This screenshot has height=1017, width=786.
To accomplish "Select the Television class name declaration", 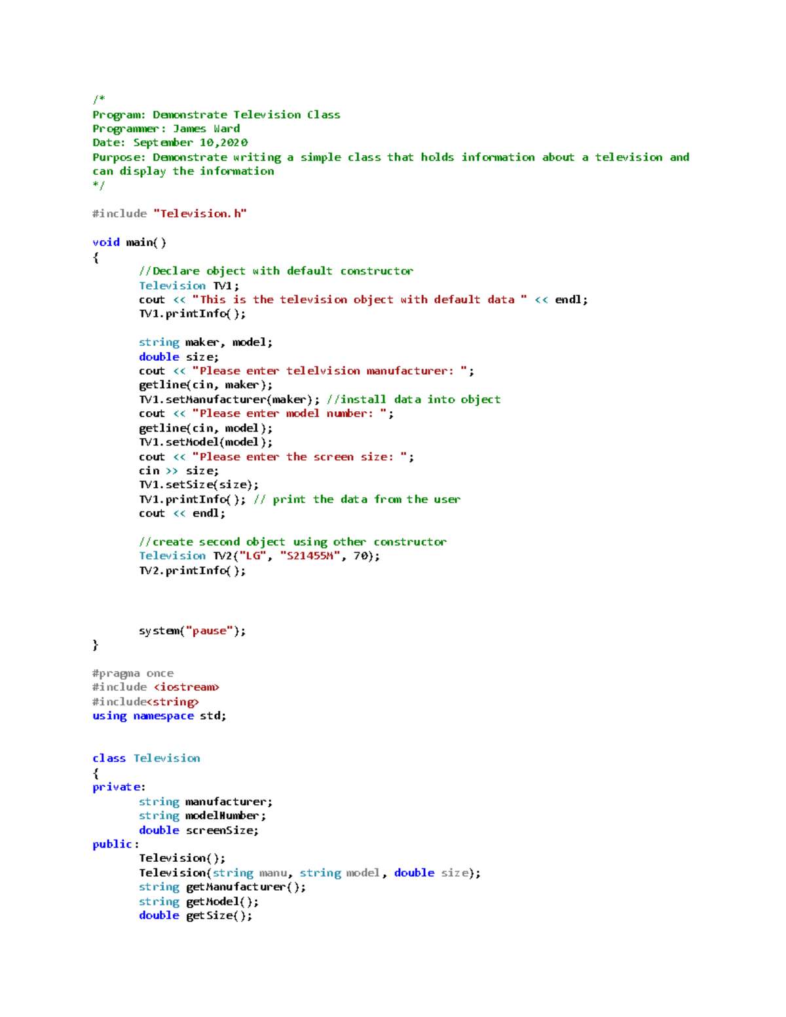I will click(x=166, y=758).
